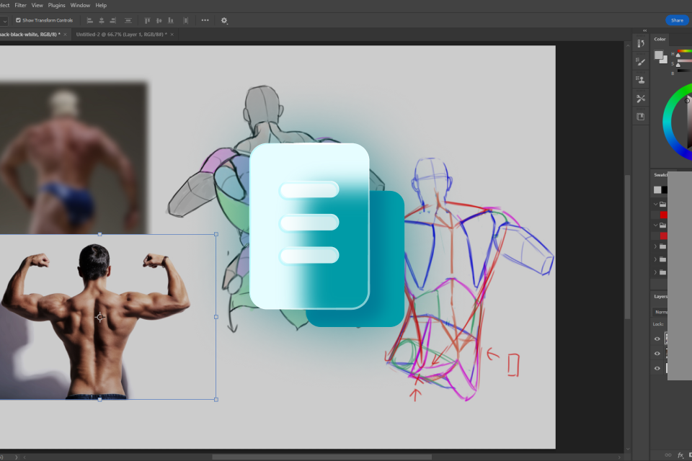
Task: Open the Brush Settings panel icon
Action: (641, 61)
